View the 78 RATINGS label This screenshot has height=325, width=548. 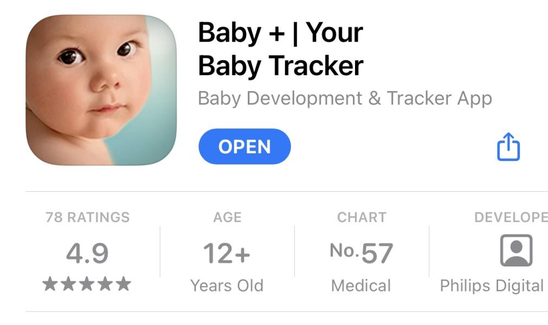click(x=87, y=217)
